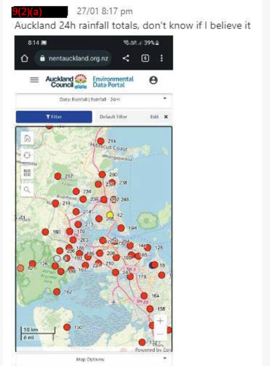Click the Powered by Esri attribution

[154, 350]
